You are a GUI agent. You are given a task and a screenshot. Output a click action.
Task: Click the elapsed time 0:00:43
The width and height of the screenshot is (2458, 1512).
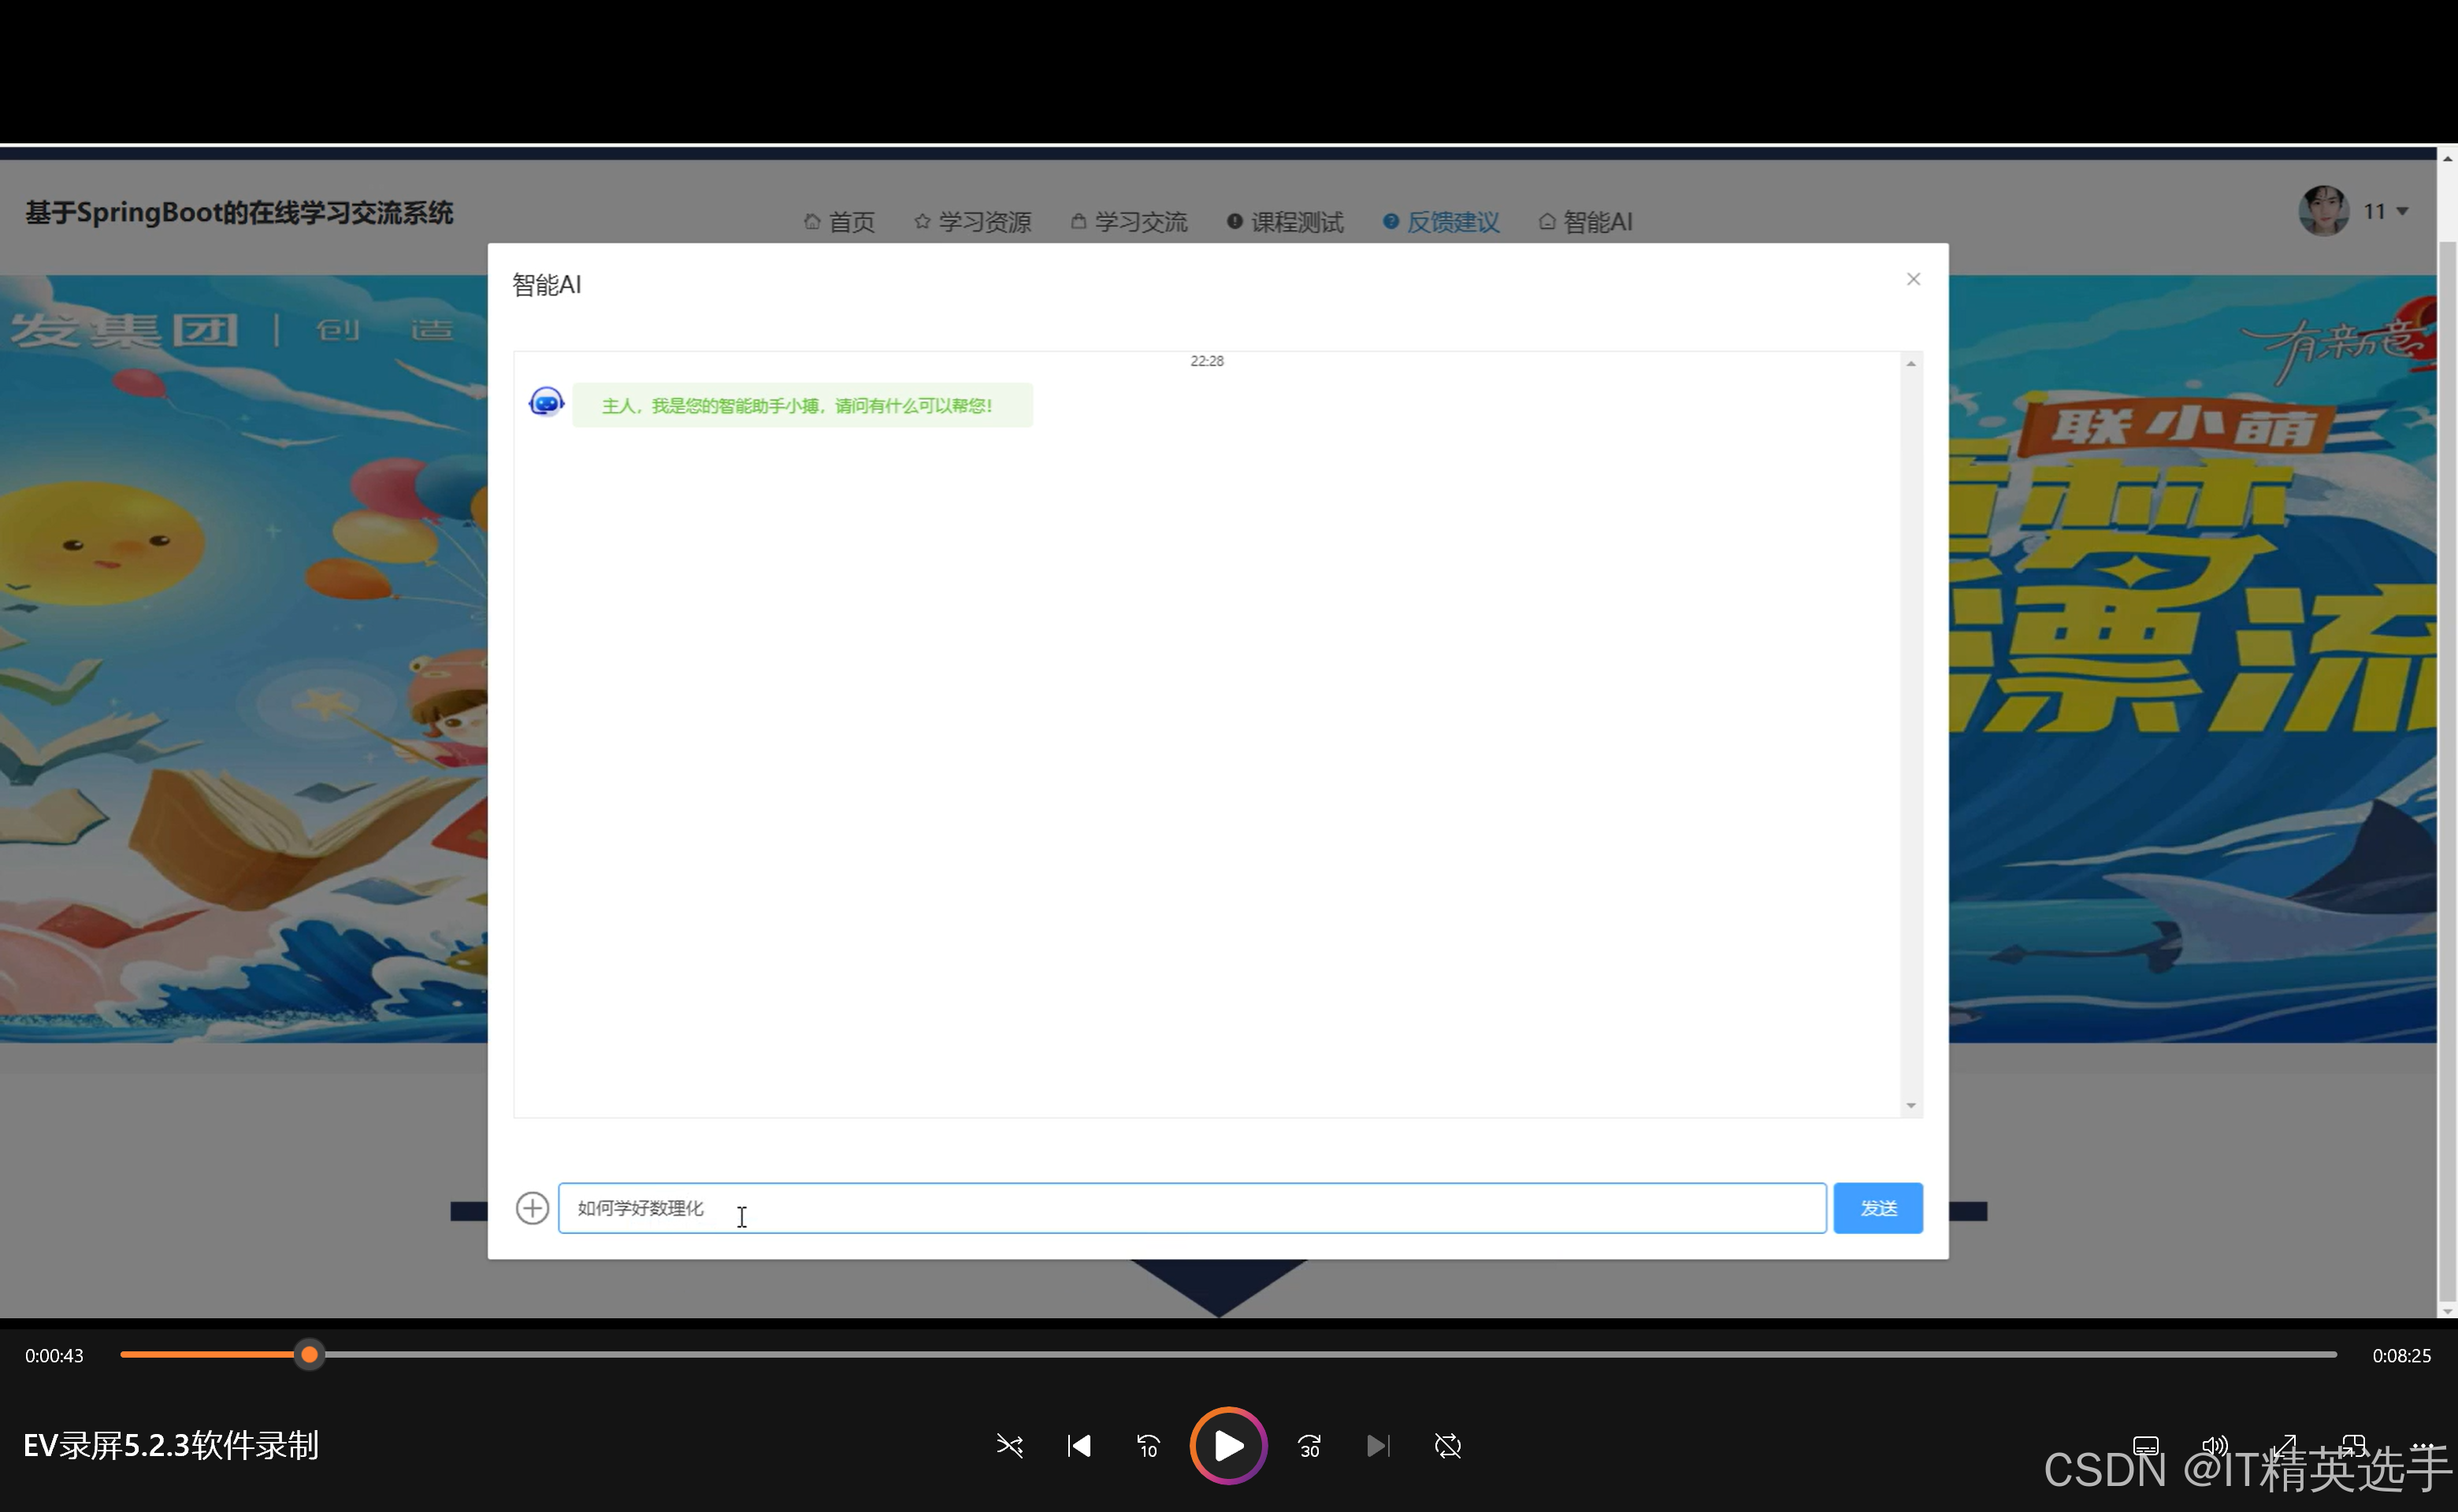(54, 1355)
